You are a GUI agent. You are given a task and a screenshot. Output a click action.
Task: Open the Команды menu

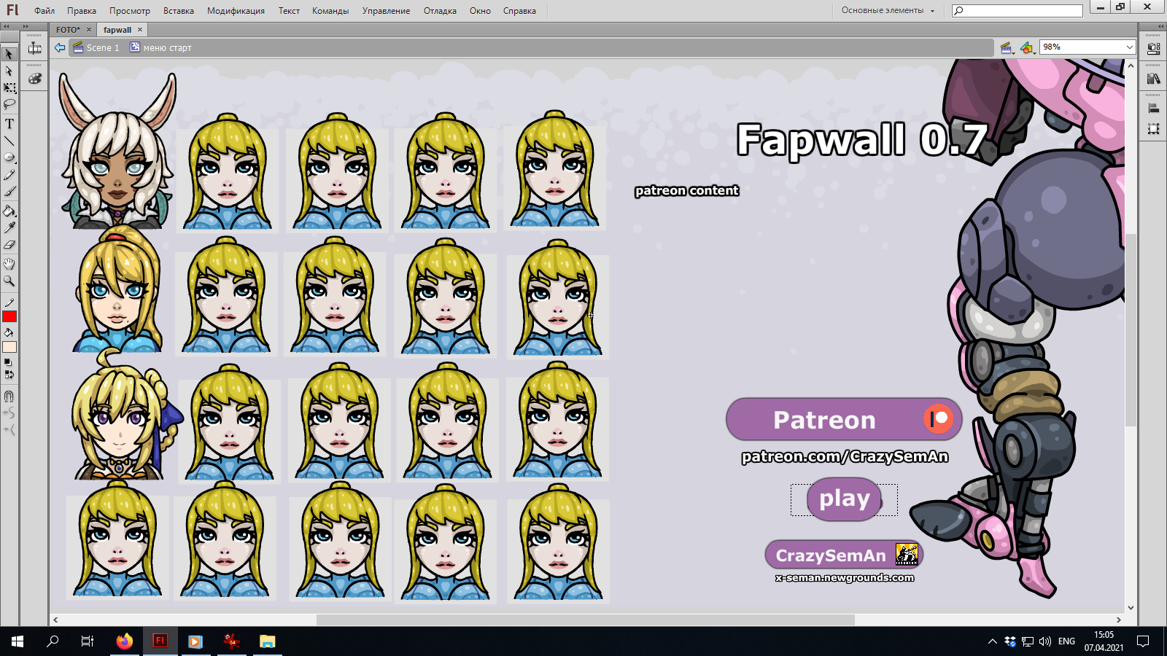[330, 11]
